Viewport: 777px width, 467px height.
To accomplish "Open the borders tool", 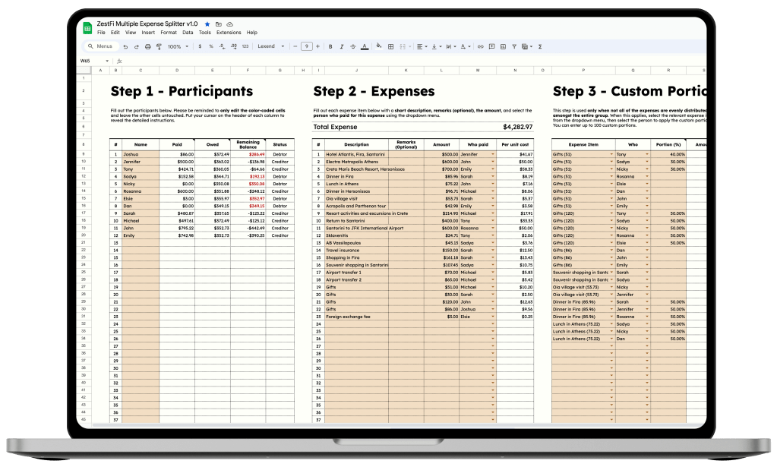I will point(390,46).
